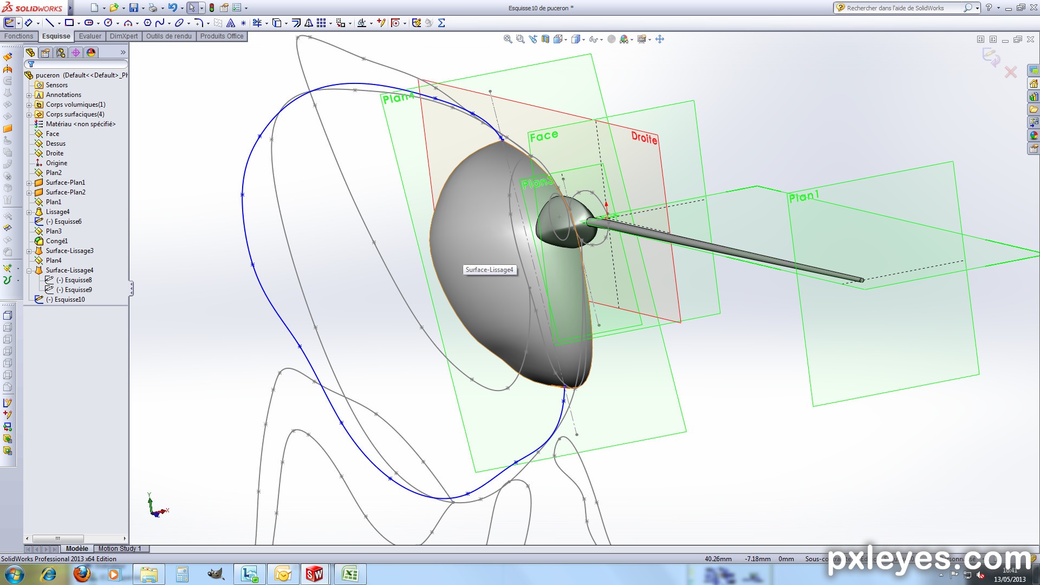Switch to the Motion Study 1 tab

click(x=120, y=549)
